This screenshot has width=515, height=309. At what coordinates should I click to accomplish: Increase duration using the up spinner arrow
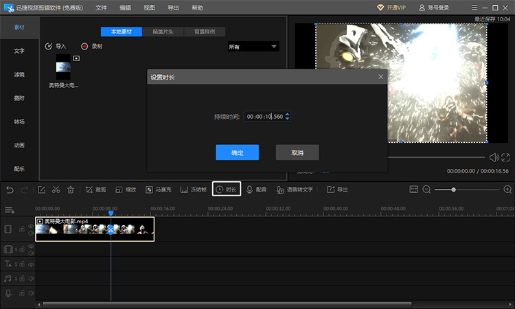[288, 114]
